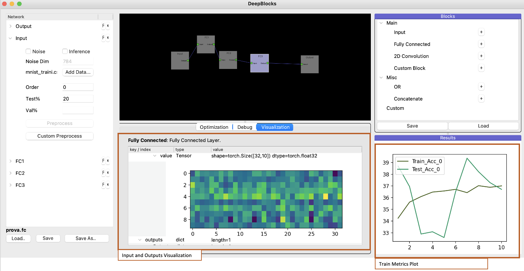Select the highlighted FC3 node on canvas
This screenshot has height=271, width=524.
259,63
